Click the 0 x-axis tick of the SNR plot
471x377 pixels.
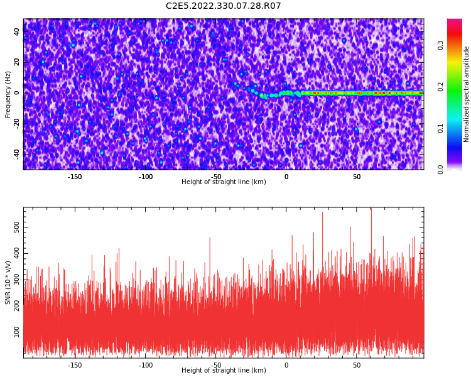[286, 365]
